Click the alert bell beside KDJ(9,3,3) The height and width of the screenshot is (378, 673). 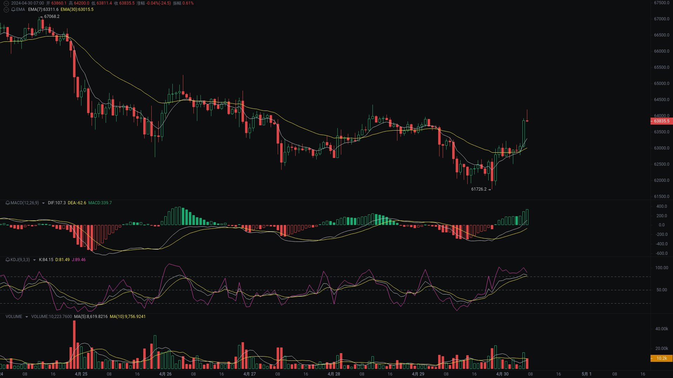8,260
